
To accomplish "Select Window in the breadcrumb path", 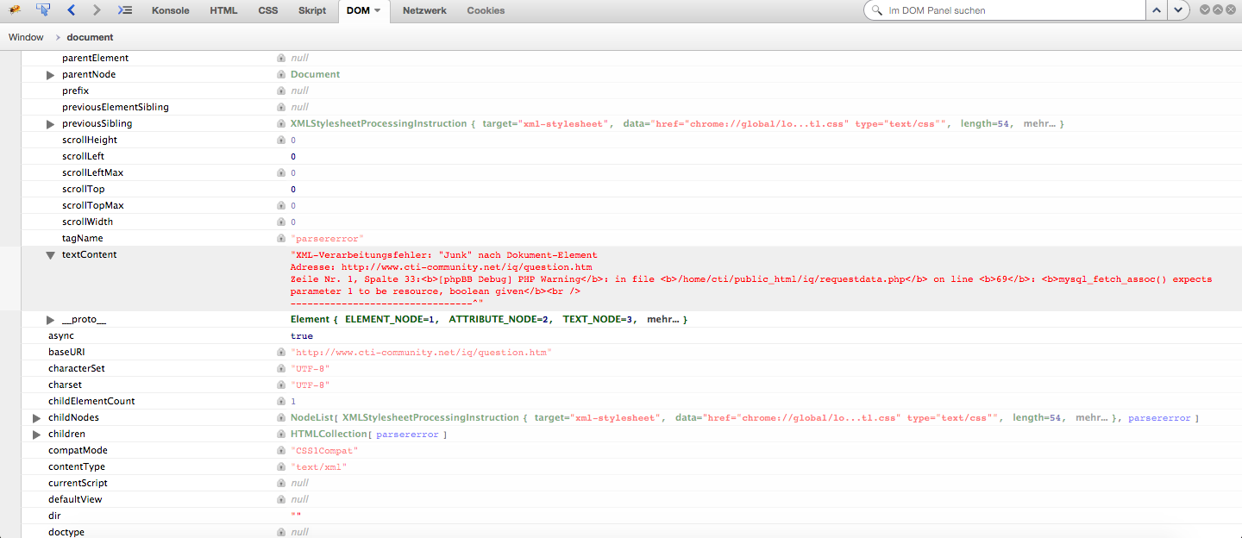I will click(26, 37).
